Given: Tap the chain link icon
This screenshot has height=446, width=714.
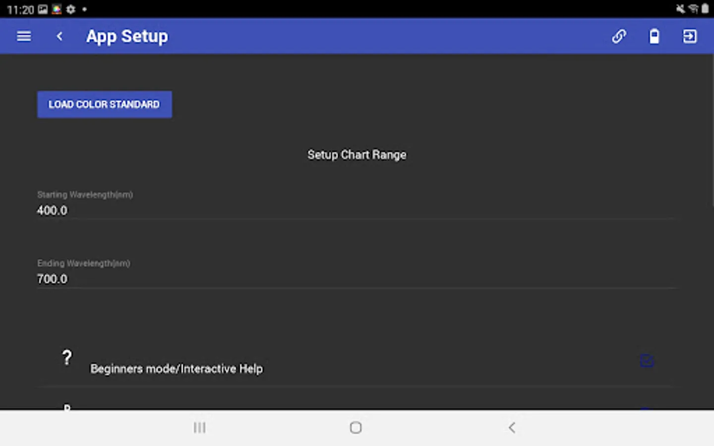Looking at the screenshot, I should (x=619, y=36).
